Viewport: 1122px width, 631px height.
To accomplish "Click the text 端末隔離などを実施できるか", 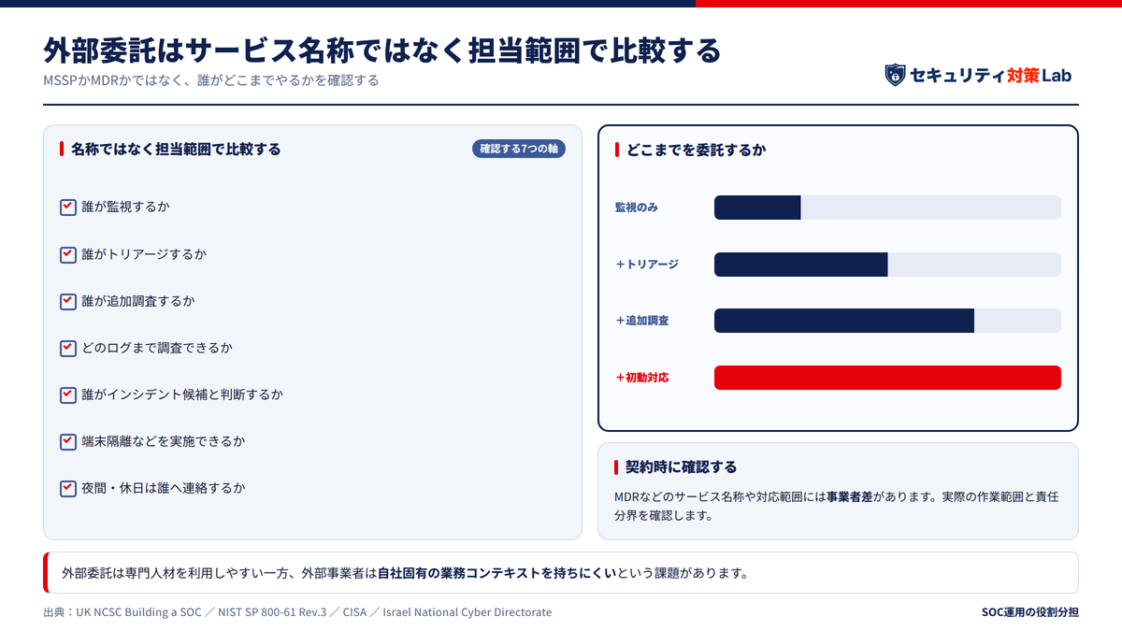I will click(x=163, y=441).
